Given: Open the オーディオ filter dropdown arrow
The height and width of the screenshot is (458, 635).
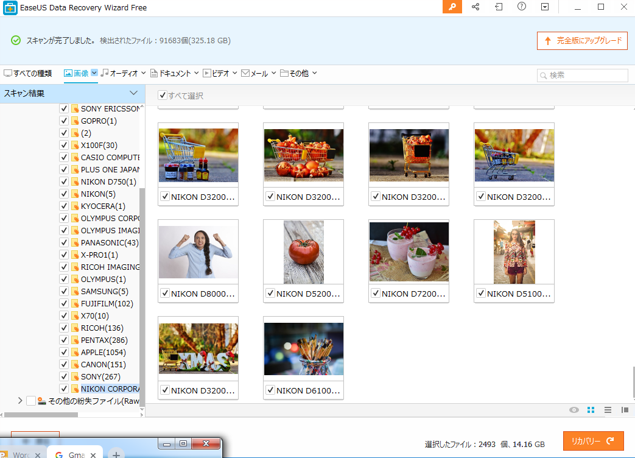Looking at the screenshot, I should pos(143,73).
